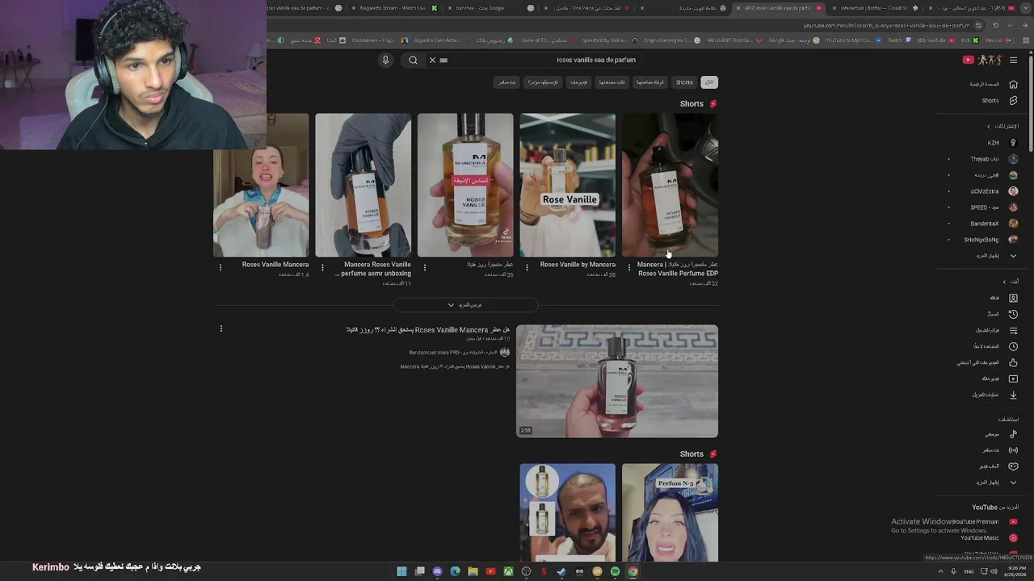
Task: Click the YouTube search box text
Action: pyautogui.click(x=596, y=60)
